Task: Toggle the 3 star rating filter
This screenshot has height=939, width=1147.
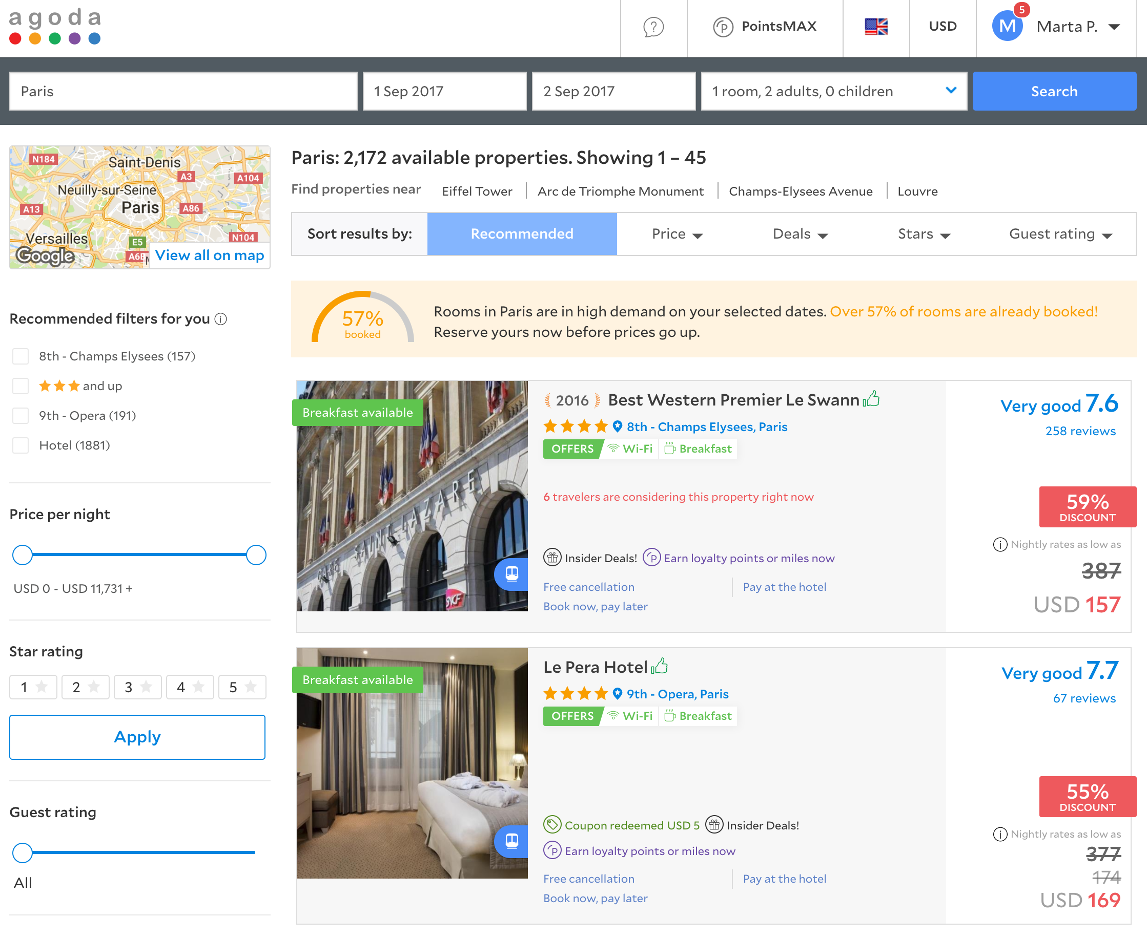Action: [138, 687]
